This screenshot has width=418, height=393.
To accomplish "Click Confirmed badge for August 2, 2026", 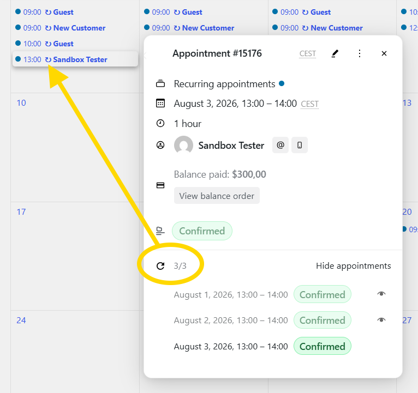I will (323, 320).
